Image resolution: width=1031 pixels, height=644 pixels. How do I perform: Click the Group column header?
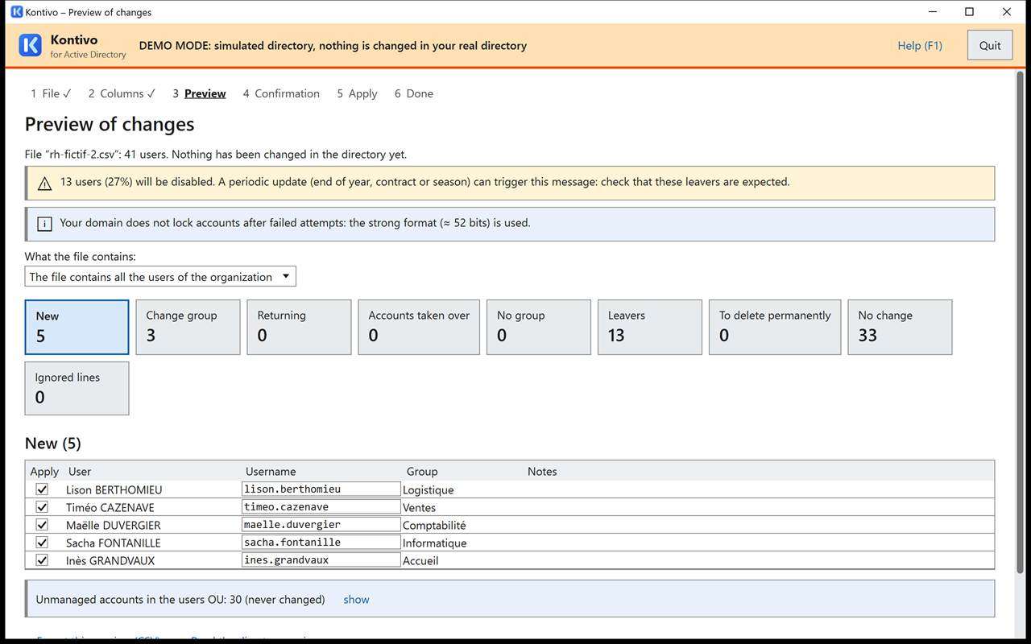(x=422, y=471)
